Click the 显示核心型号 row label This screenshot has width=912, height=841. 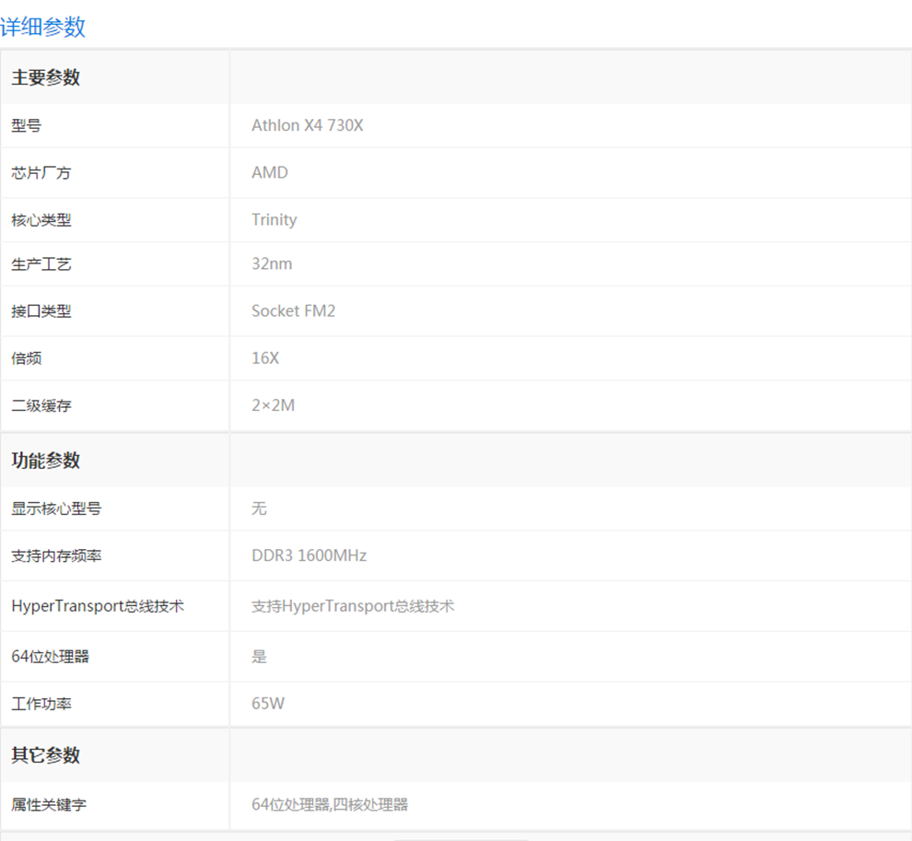point(50,508)
